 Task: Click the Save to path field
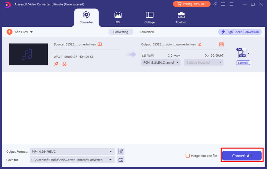point(68,160)
